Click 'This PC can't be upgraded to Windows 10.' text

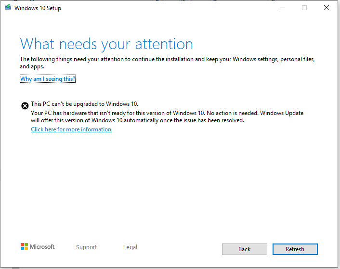[85, 104]
